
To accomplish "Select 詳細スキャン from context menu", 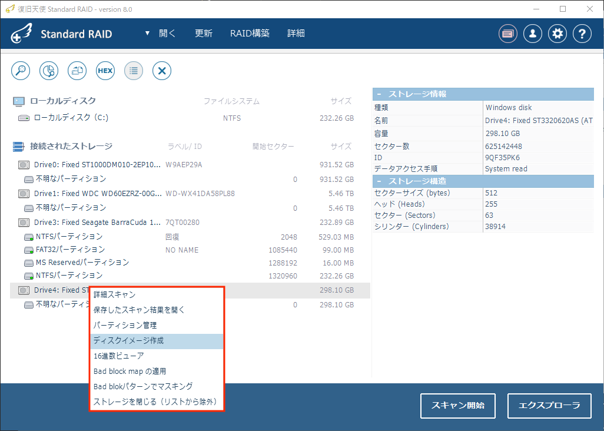I will (x=157, y=294).
